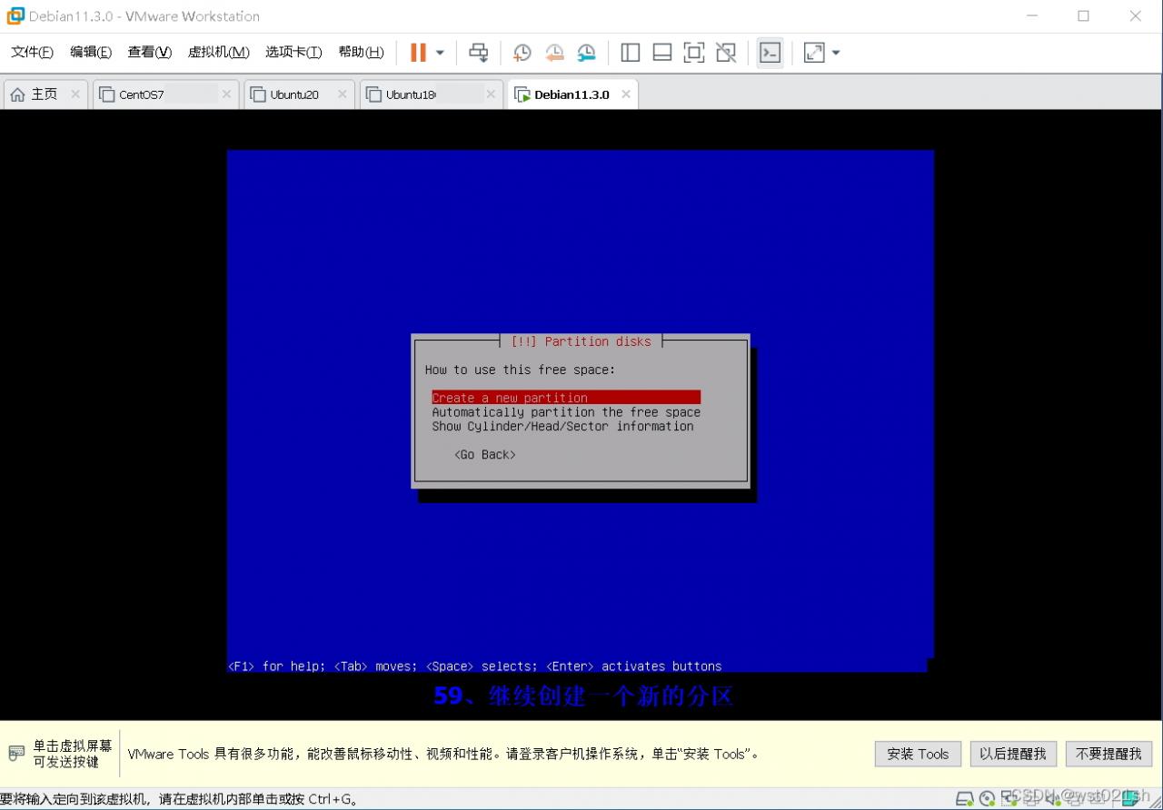Select Show Cylinder/Head/Sector information

[562, 426]
